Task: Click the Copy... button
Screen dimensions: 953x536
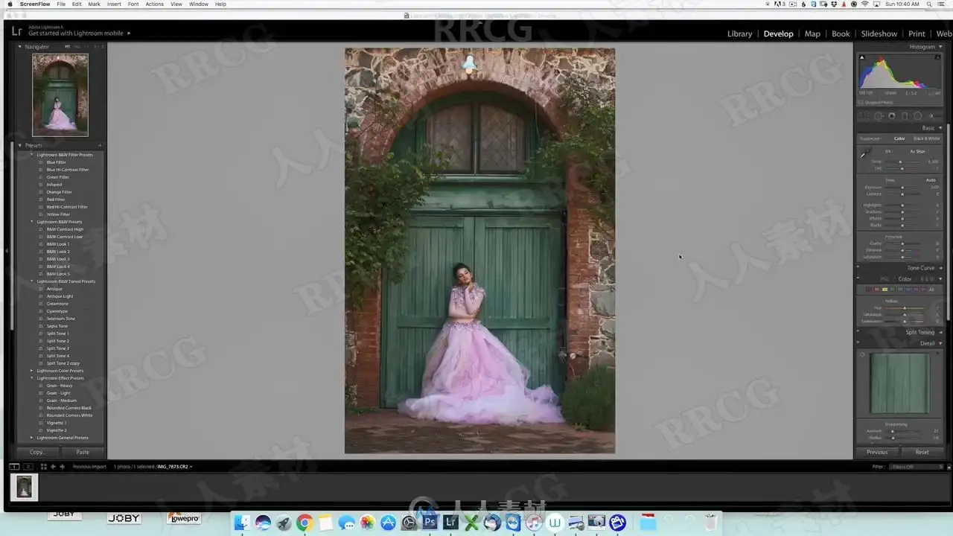Action: (38, 452)
